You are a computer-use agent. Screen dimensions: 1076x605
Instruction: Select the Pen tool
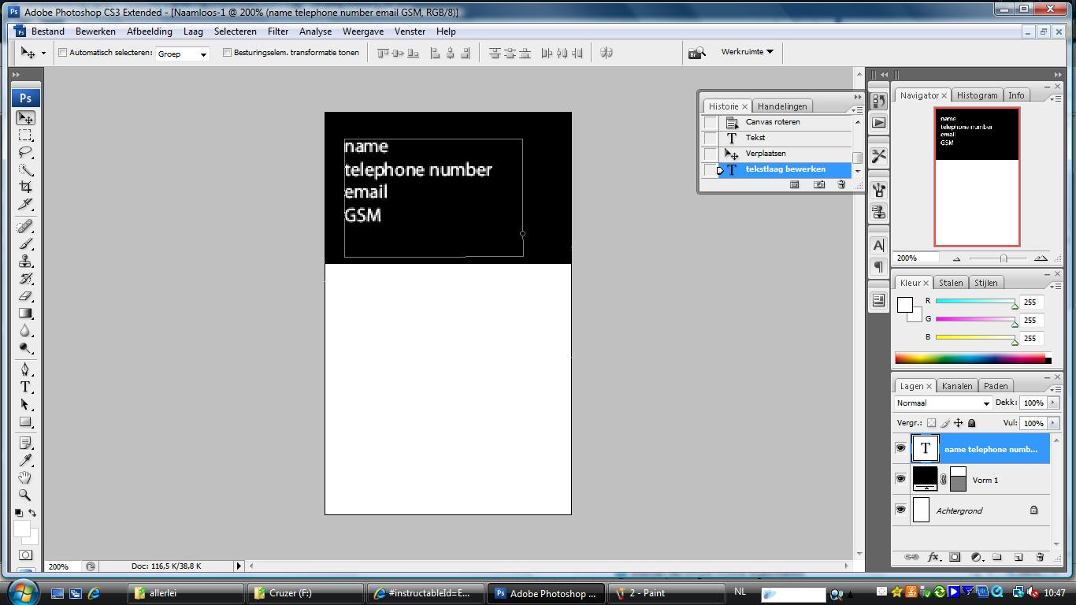(25, 370)
